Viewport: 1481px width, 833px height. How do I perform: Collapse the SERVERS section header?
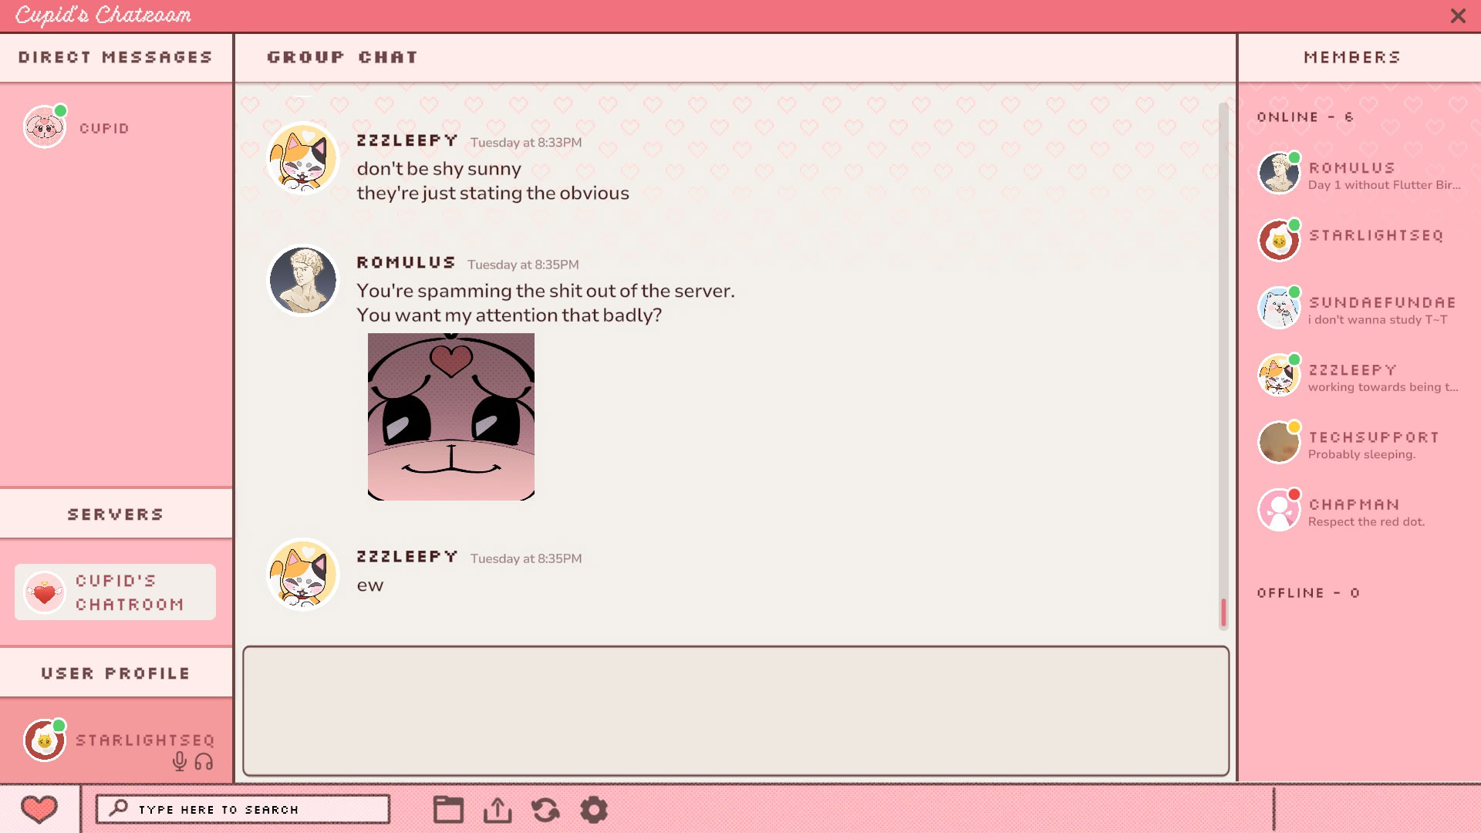tap(115, 514)
